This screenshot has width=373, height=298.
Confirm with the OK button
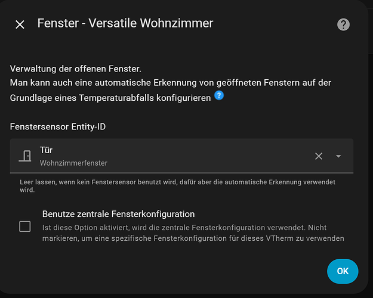pyautogui.click(x=343, y=271)
